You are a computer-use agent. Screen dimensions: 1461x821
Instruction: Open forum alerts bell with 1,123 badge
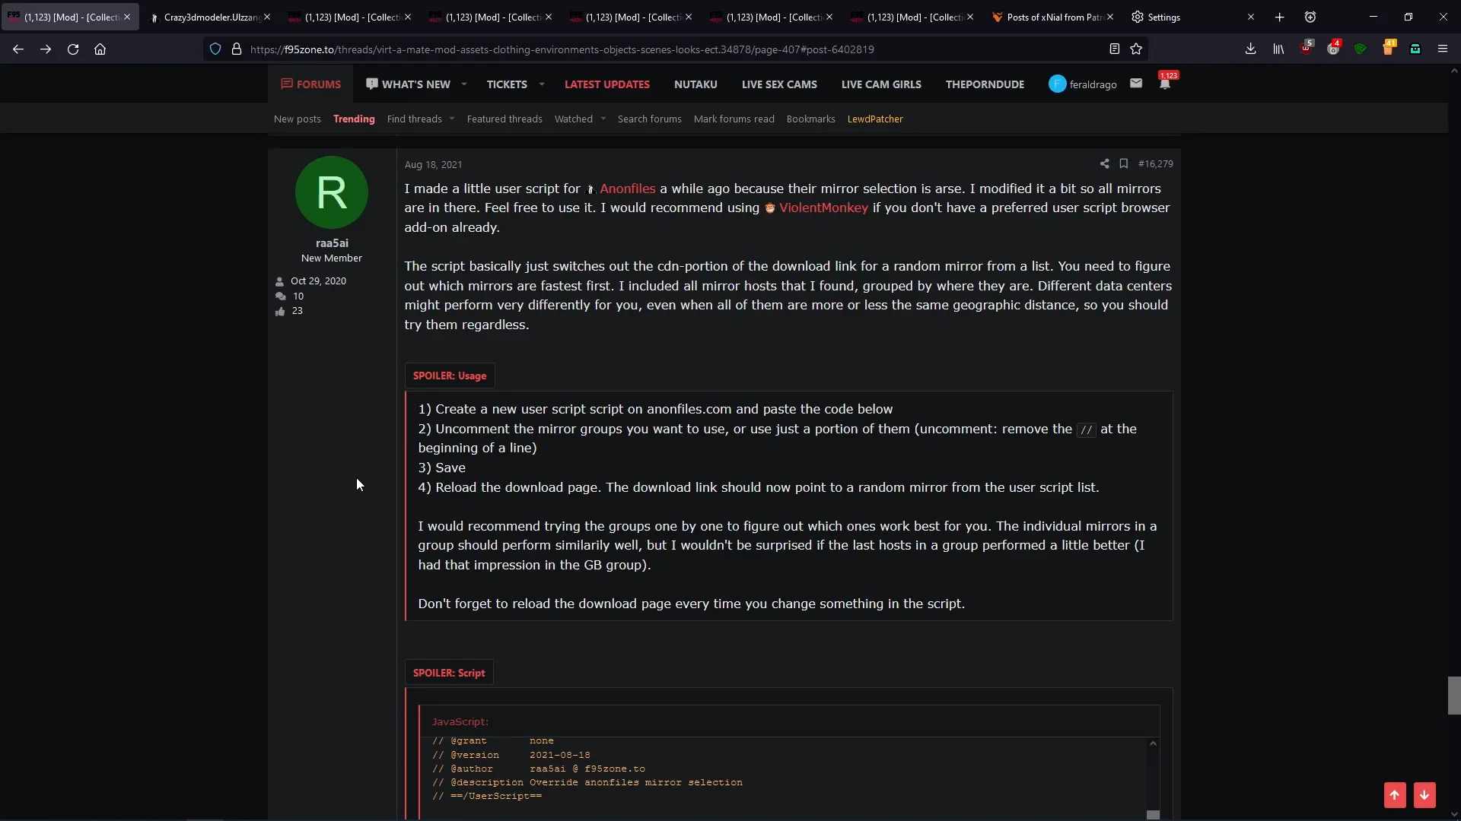1165,83
